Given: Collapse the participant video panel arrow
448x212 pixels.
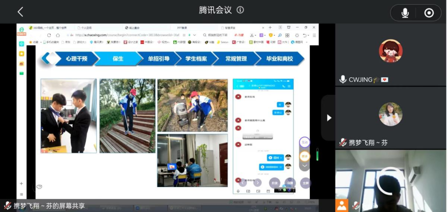Looking at the screenshot, I should [329, 118].
